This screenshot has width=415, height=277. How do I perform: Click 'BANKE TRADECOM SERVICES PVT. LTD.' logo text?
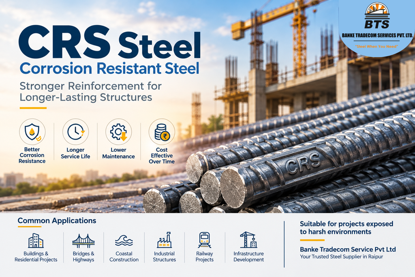coord(377,35)
